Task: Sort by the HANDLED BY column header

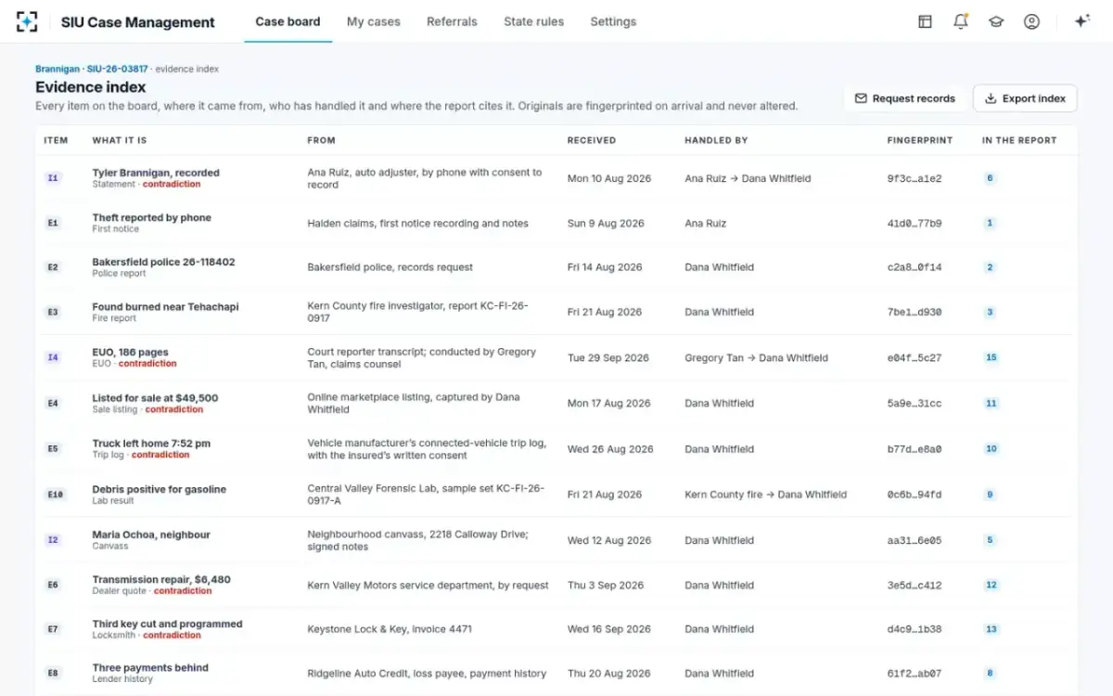Action: (x=716, y=140)
